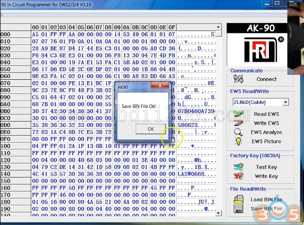Screen dimensions: 304x225
Task: Click the Read EWS chip icon
Action: pos(238,114)
